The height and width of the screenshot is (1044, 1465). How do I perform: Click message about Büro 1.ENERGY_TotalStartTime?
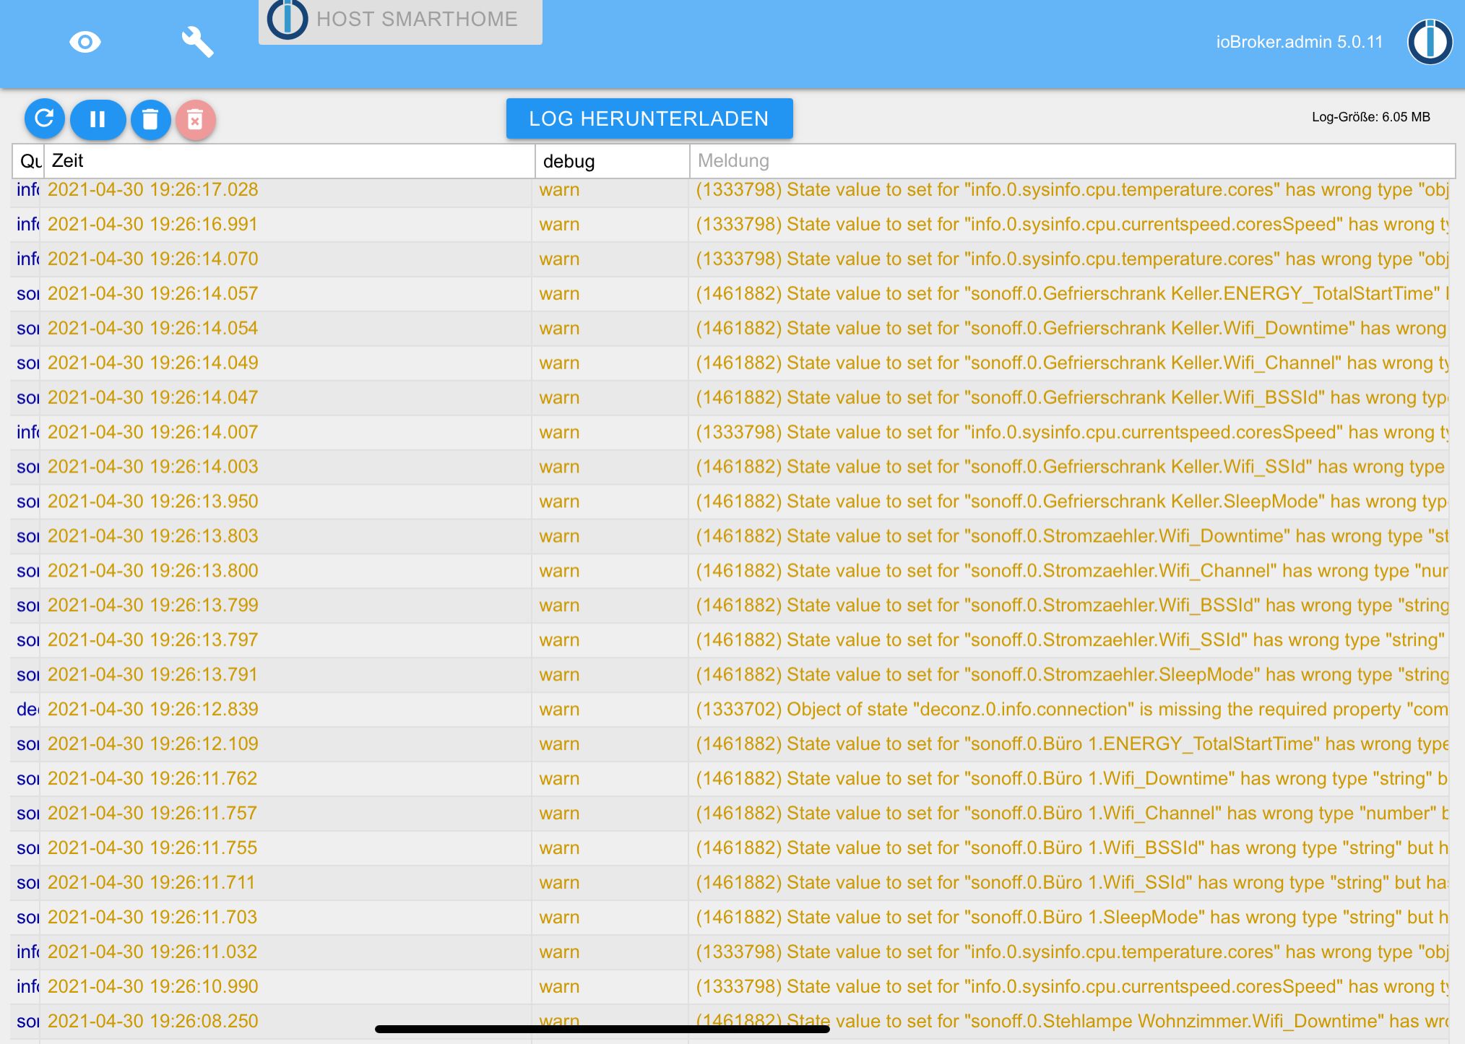1072,743
